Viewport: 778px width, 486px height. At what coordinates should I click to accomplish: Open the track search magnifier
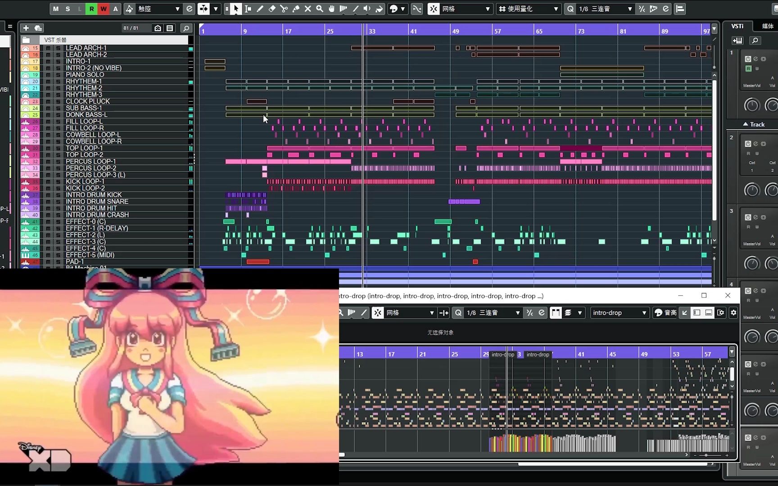186,28
